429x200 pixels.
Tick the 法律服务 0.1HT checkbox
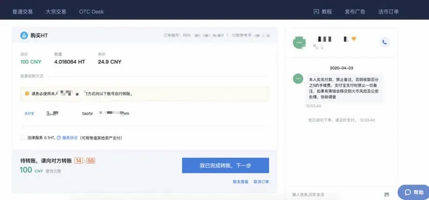pos(23,138)
